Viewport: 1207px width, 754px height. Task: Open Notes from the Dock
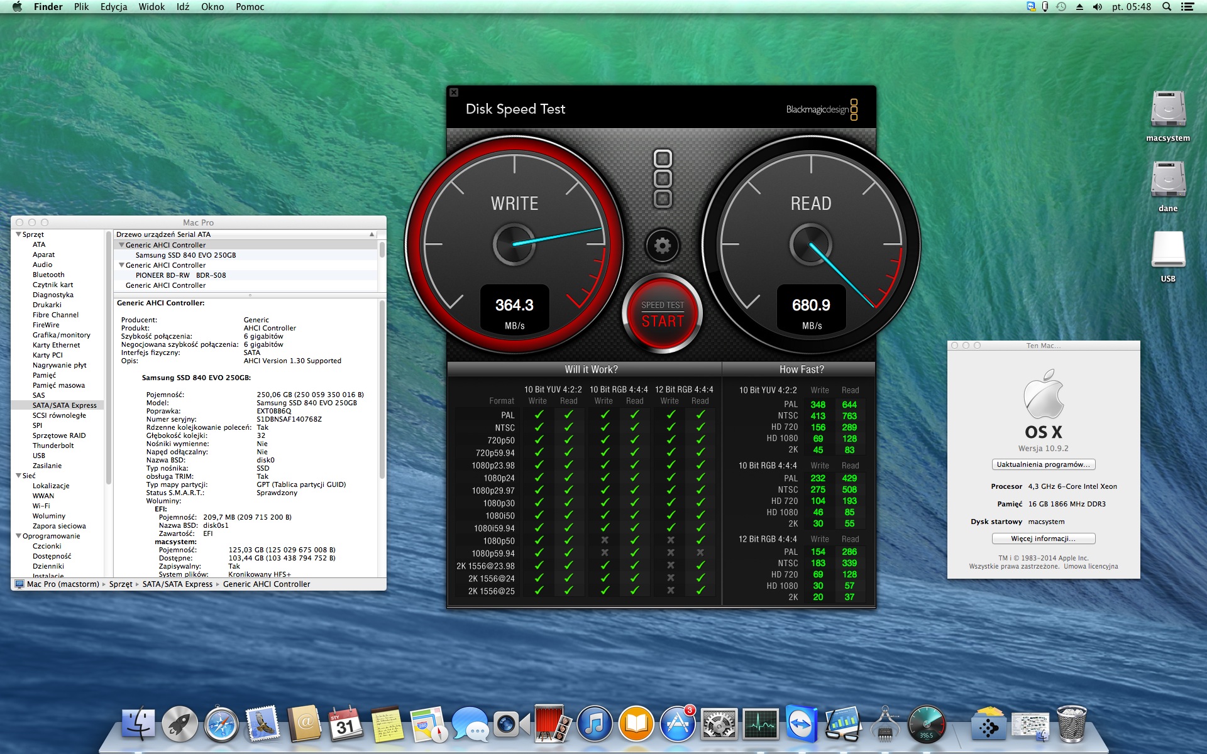pos(387,724)
